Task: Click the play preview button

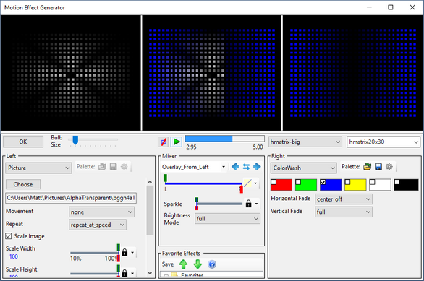Action: [177, 142]
